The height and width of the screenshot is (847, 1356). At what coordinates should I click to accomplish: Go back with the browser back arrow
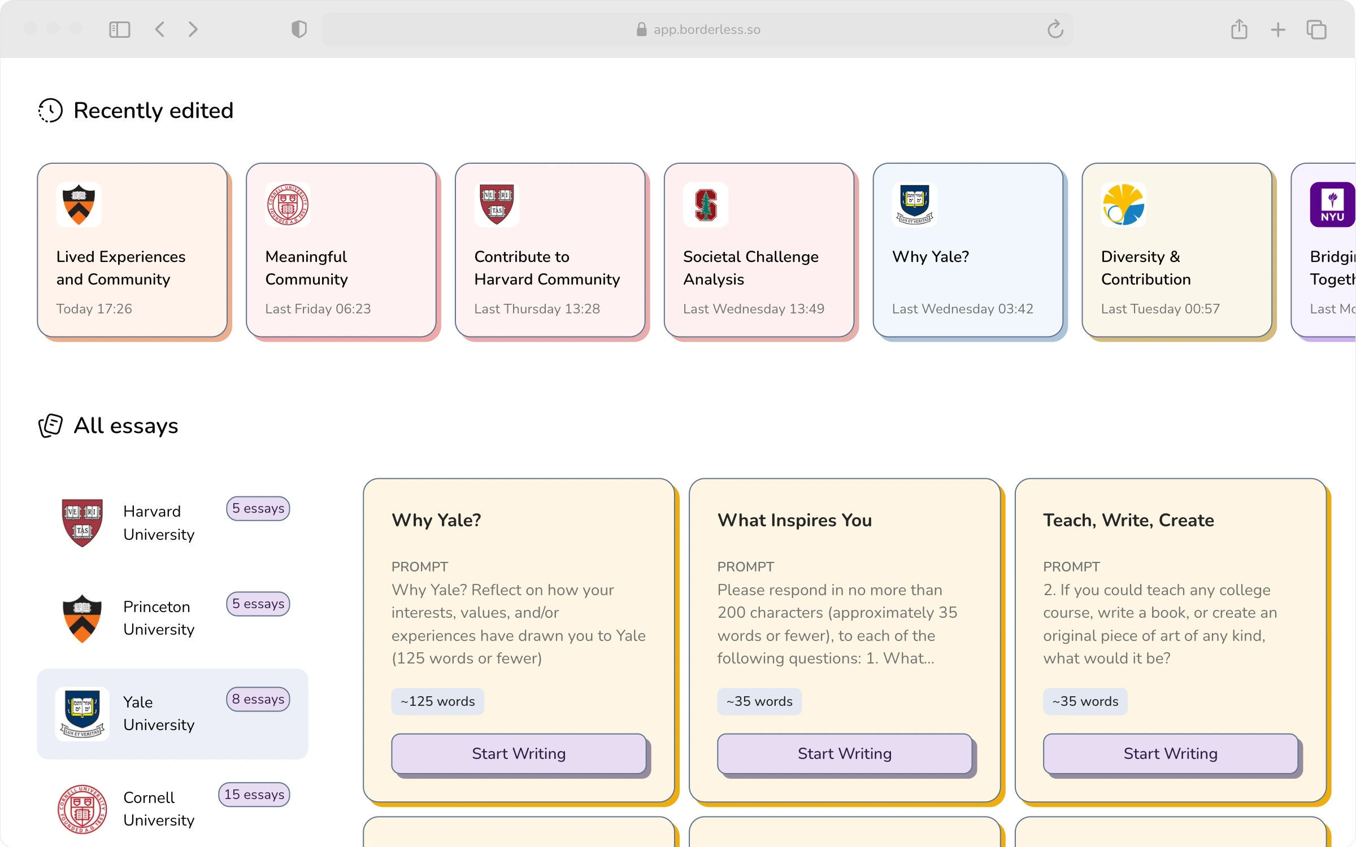[160, 29]
